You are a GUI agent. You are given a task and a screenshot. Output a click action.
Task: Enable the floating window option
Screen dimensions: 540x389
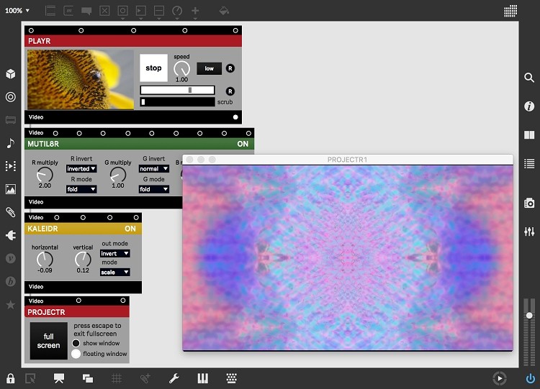point(76,354)
